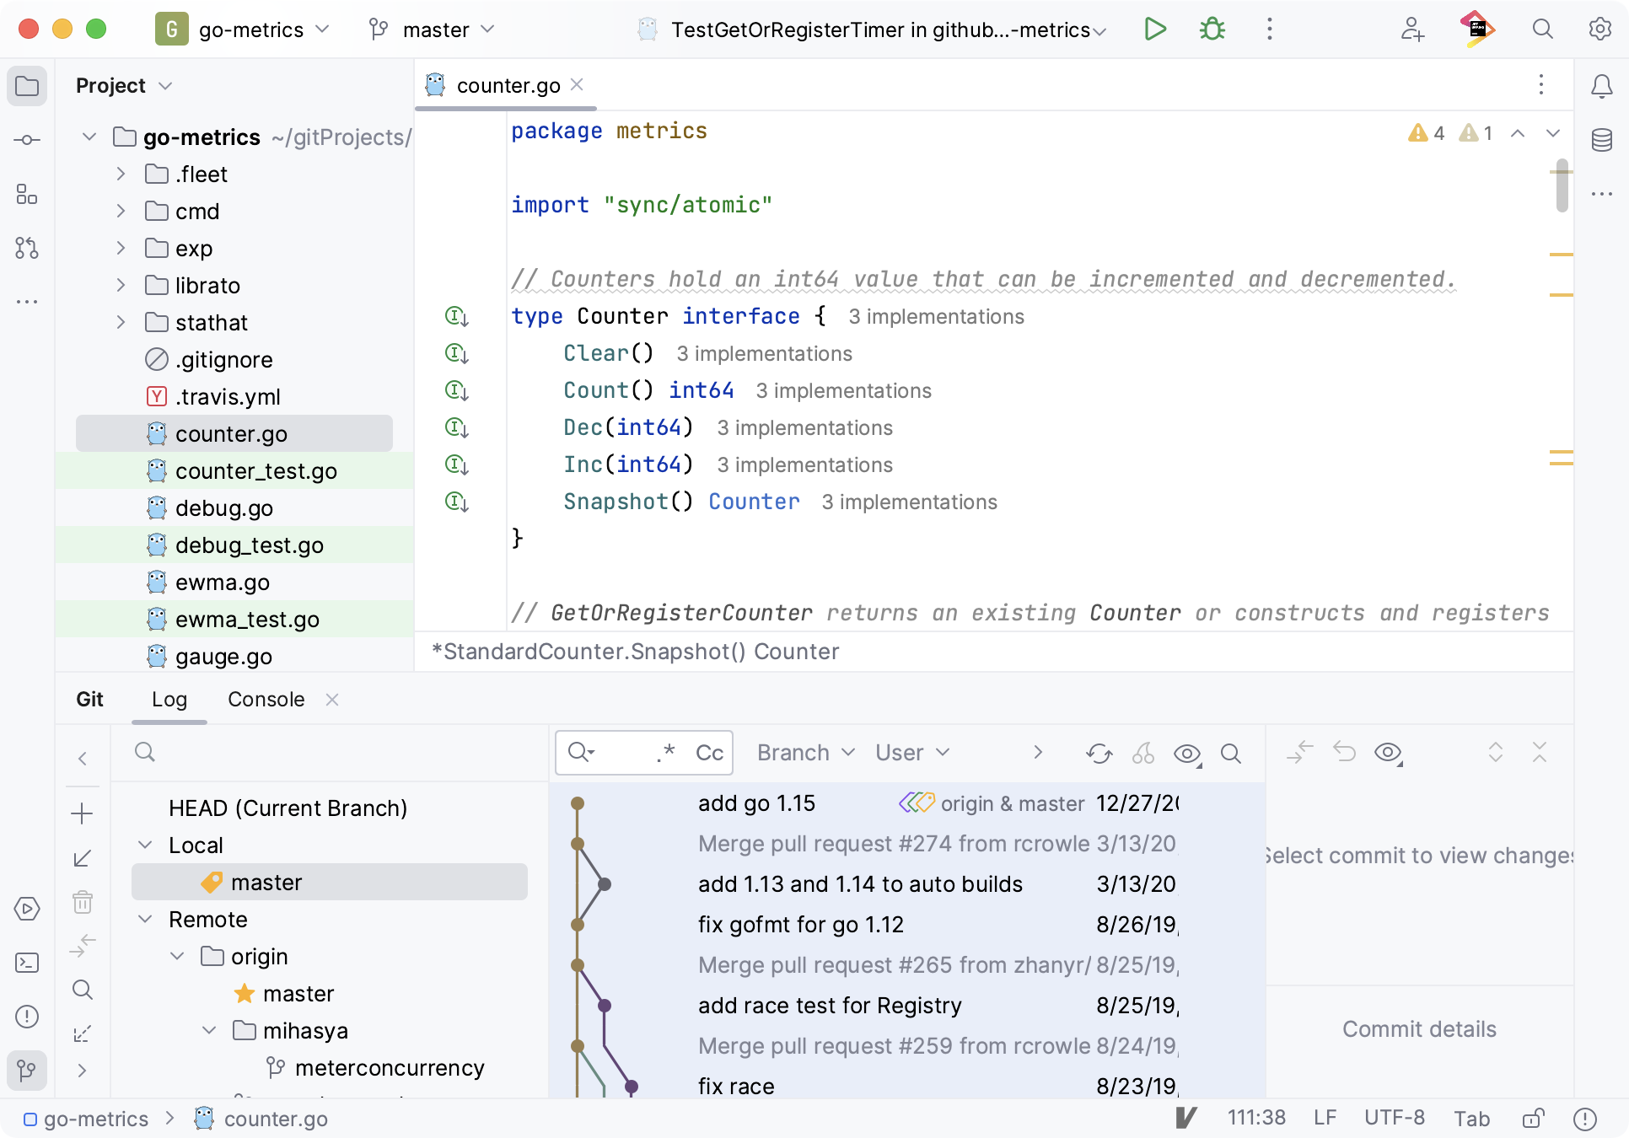Image resolution: width=1629 pixels, height=1138 pixels.
Task: Open the IDE Settings gear
Action: pyautogui.click(x=1599, y=29)
